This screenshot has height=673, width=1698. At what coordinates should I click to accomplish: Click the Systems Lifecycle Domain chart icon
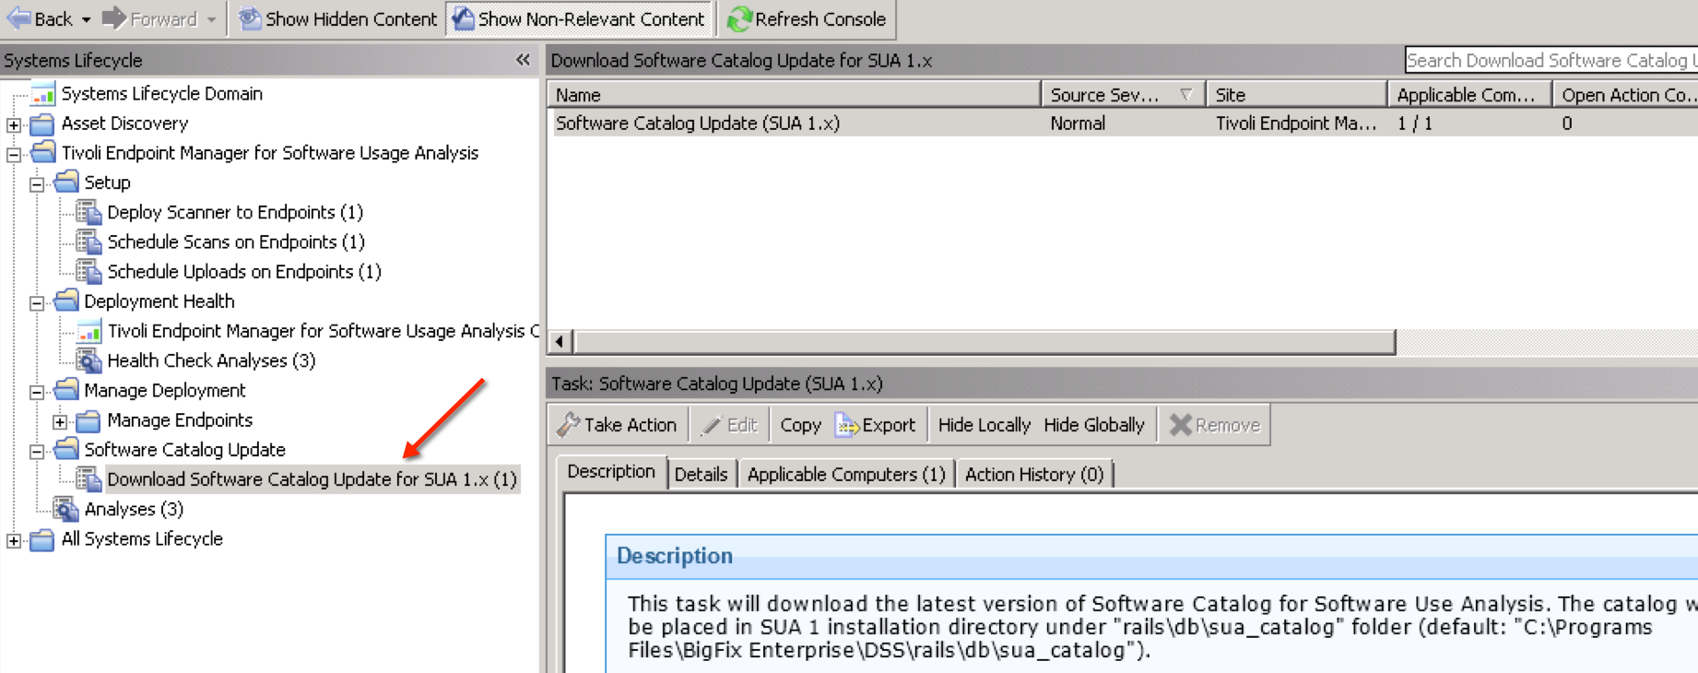tap(43, 94)
